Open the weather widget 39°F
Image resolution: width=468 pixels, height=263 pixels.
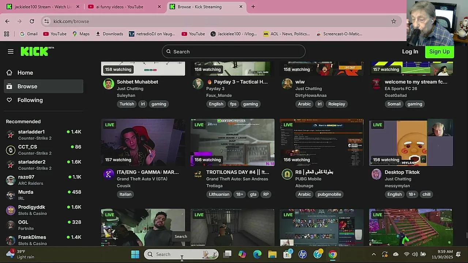click(21, 254)
